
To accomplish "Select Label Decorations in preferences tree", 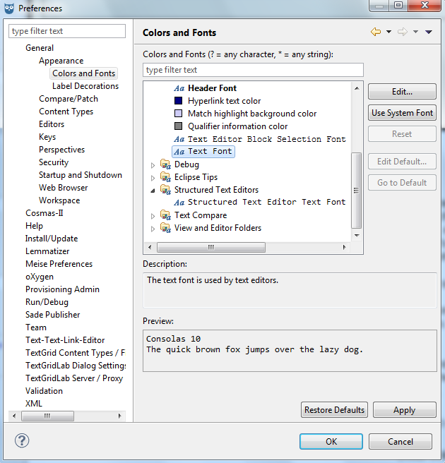I will point(85,86).
